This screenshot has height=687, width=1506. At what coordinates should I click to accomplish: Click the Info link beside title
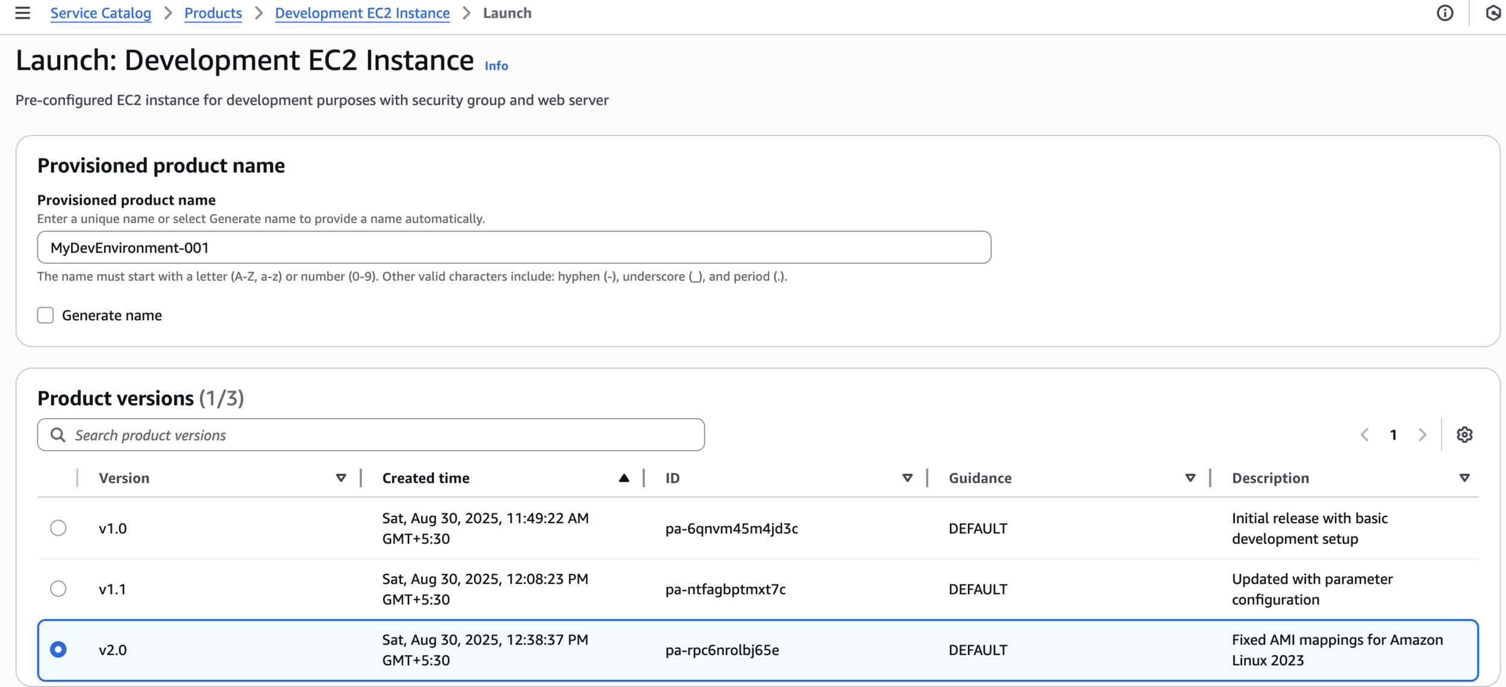(496, 66)
